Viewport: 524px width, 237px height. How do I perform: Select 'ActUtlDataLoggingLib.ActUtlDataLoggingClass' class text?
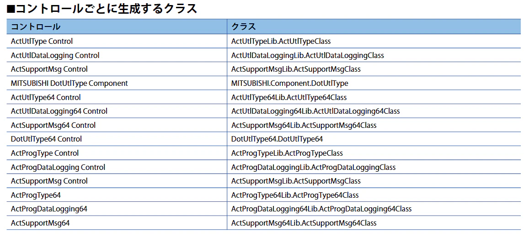(307, 55)
